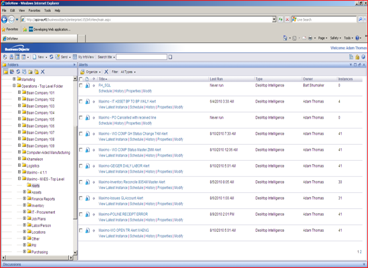Click the Favorites star button
368x268 pixels.
click(x=10, y=29)
